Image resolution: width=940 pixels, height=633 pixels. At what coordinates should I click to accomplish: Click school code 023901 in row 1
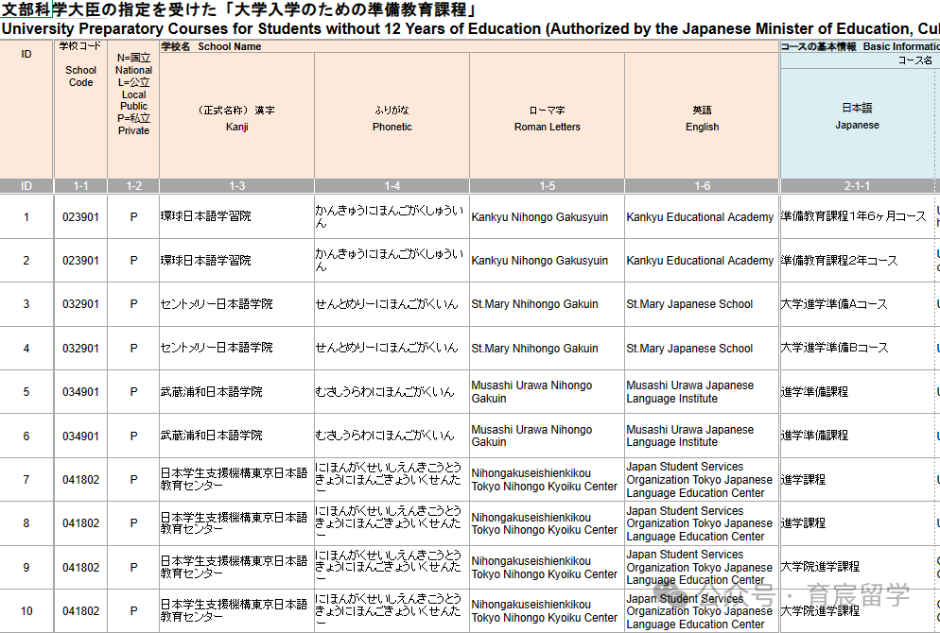coord(80,216)
